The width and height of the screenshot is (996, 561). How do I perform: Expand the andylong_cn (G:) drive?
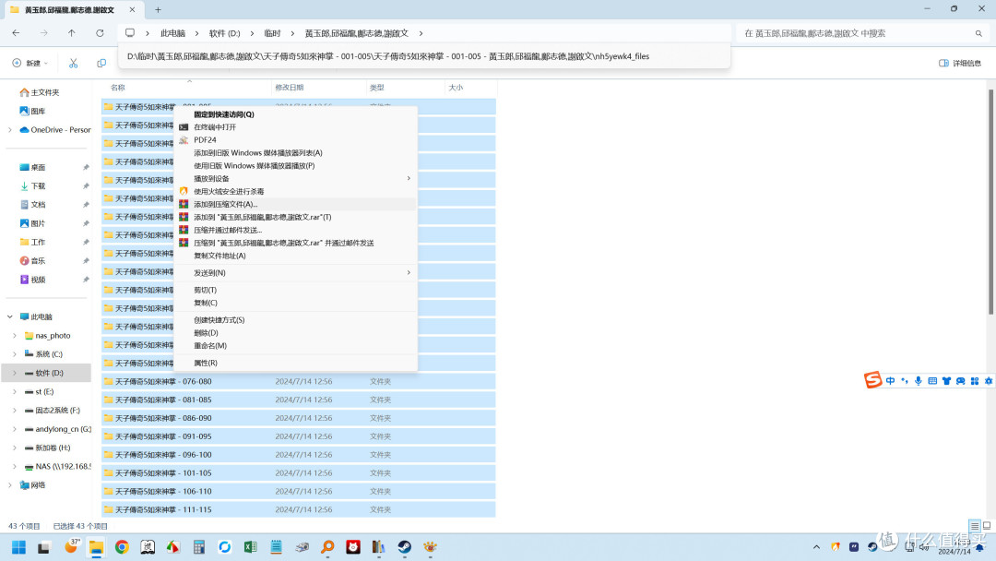tap(16, 429)
